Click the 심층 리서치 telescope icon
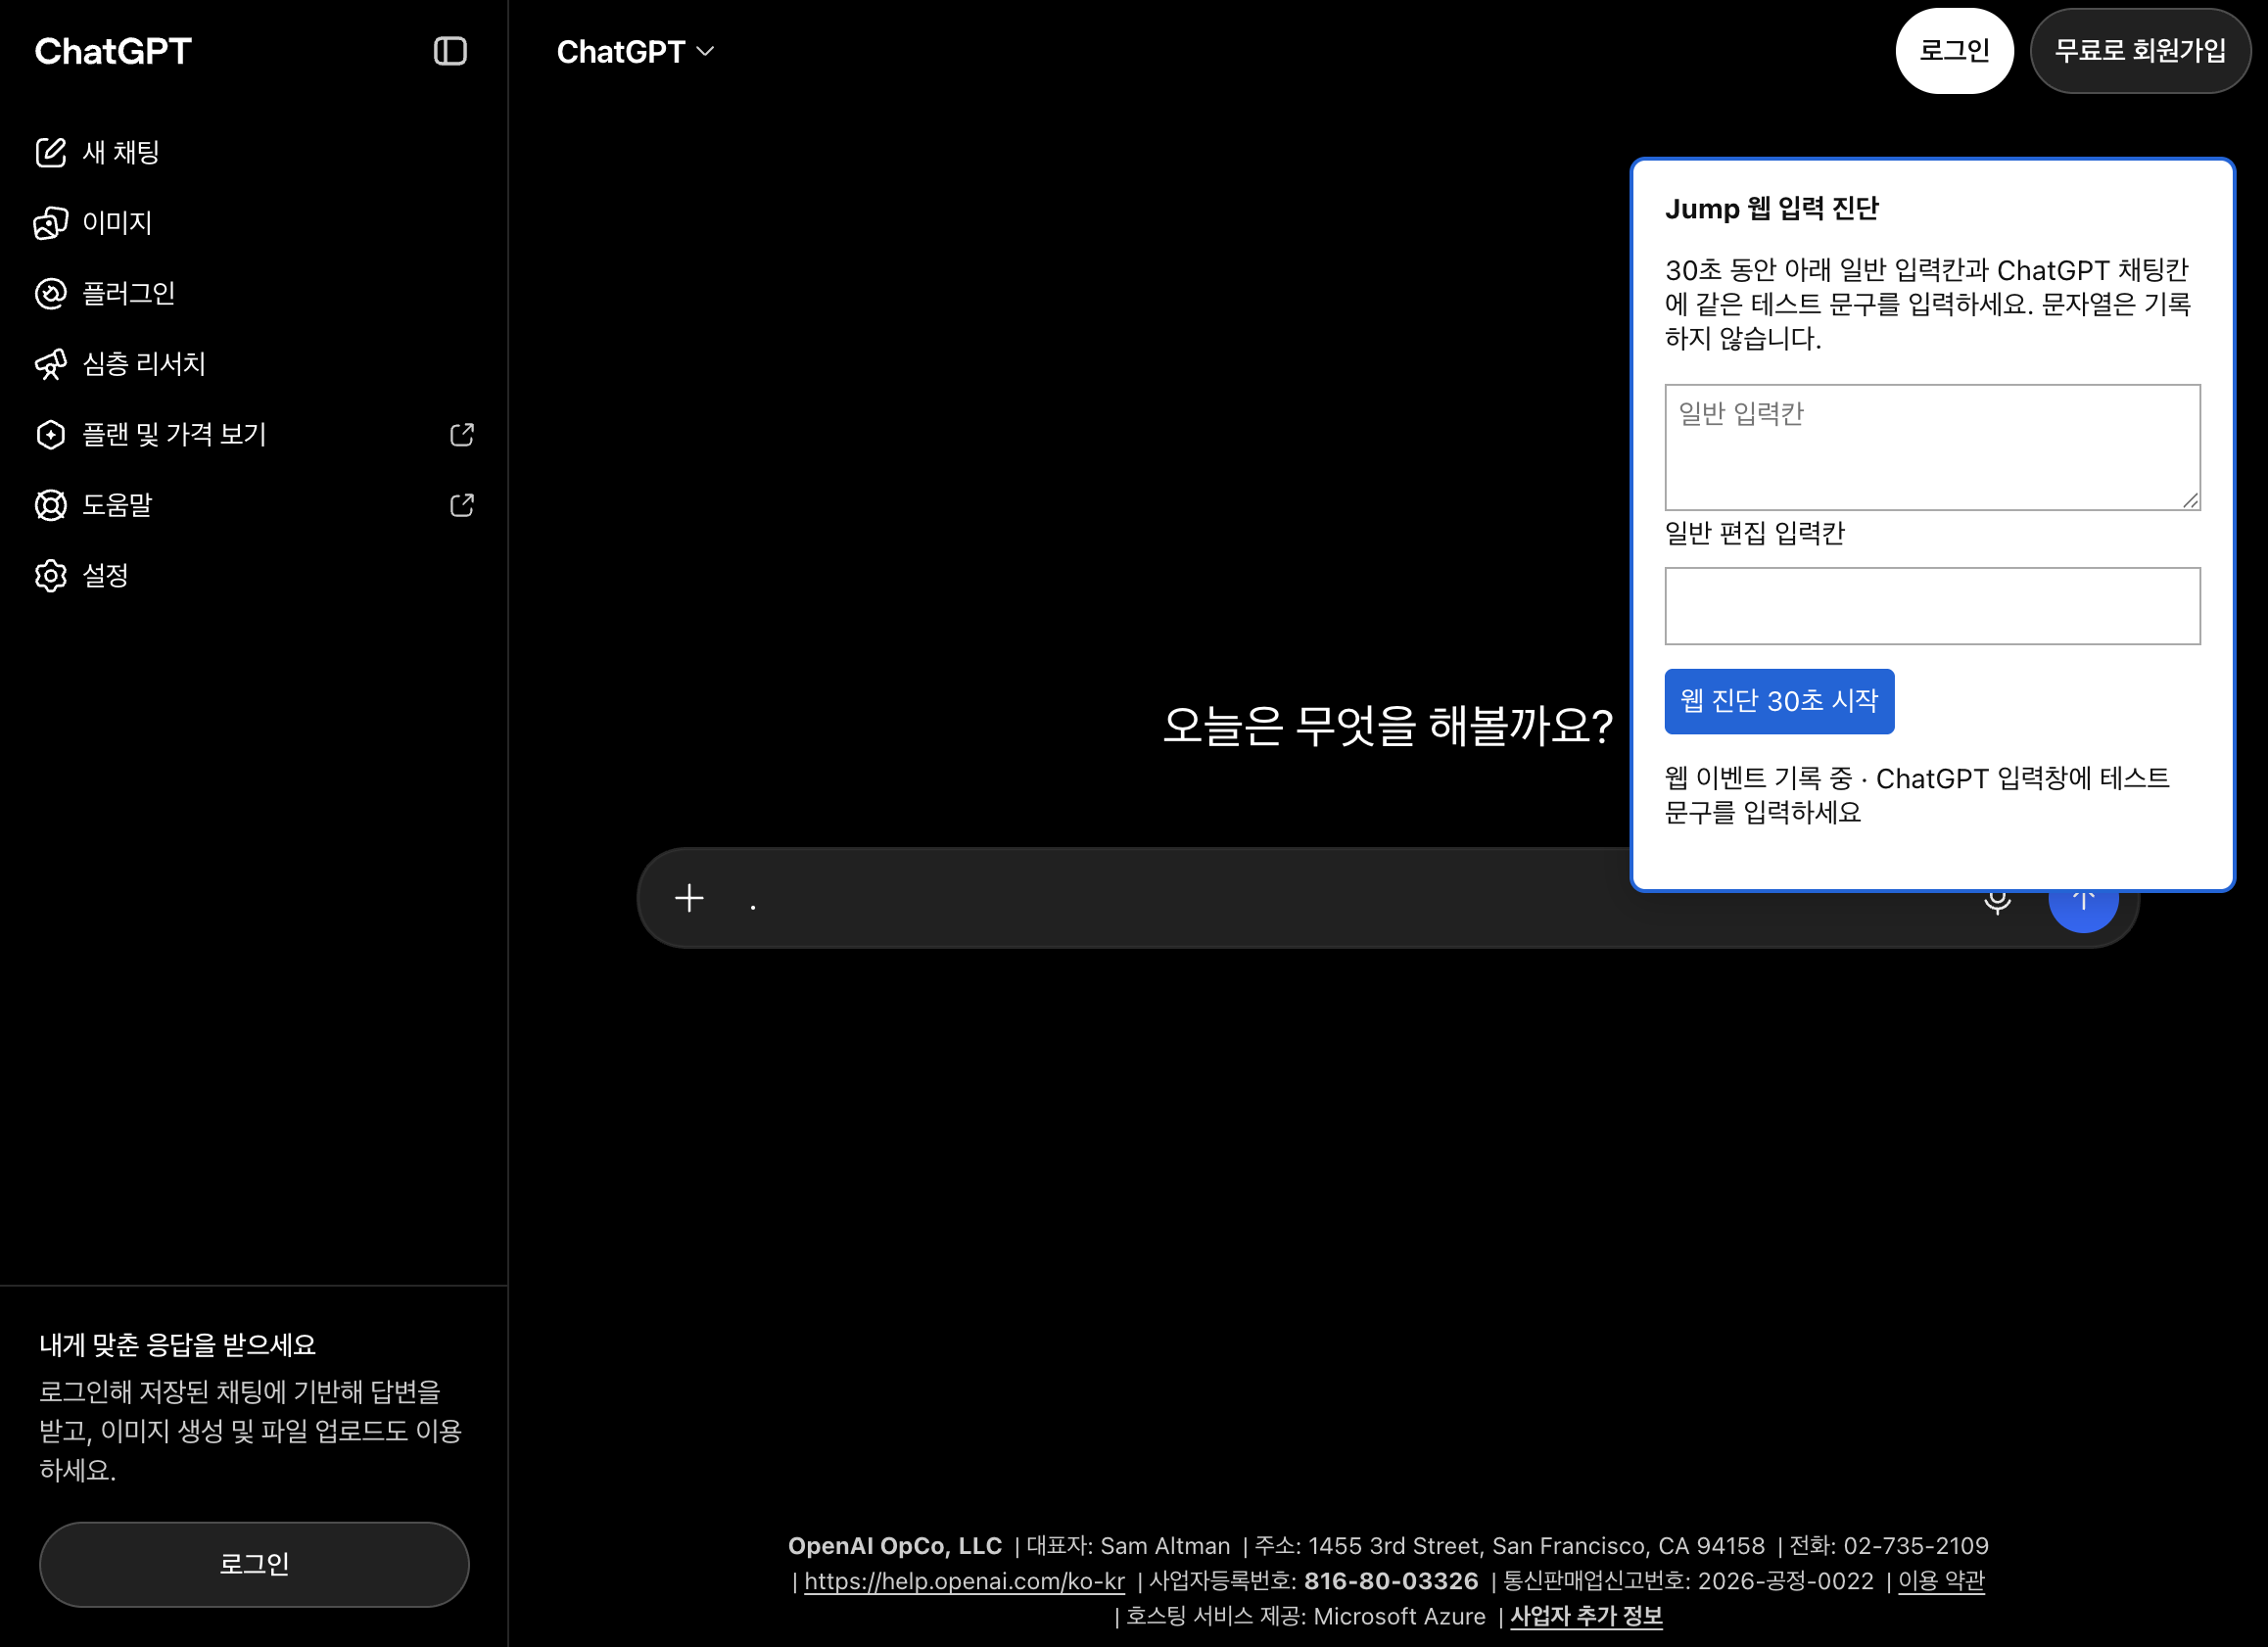This screenshot has height=1647, width=2268. (x=51, y=364)
